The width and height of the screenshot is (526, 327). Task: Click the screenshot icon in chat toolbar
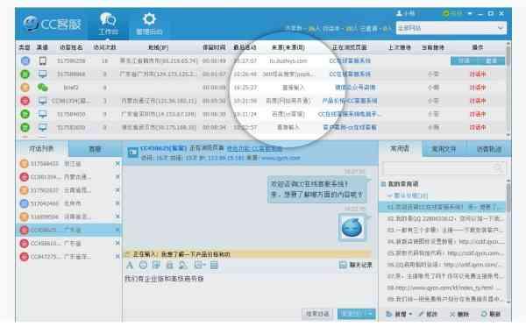156,266
